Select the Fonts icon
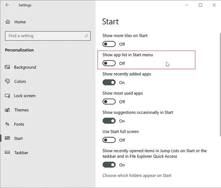This screenshot has width=221, height=188. click(x=7, y=124)
